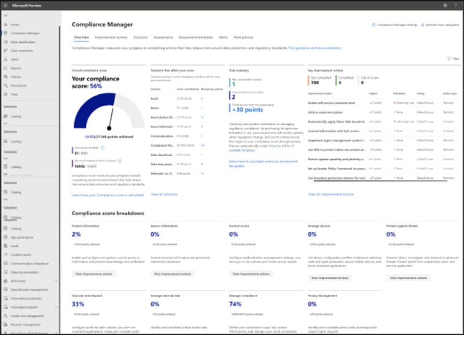Open the Alerts tab beside Assessment templates
Image resolution: width=464 pixels, height=337 pixels.
223,37
